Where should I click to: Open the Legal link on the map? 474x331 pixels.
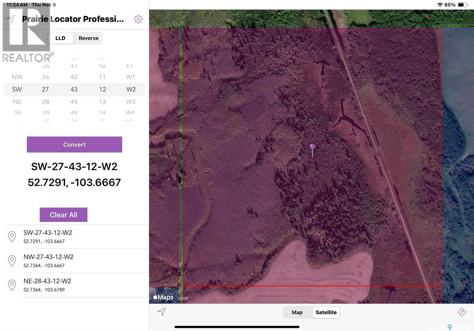(182, 298)
